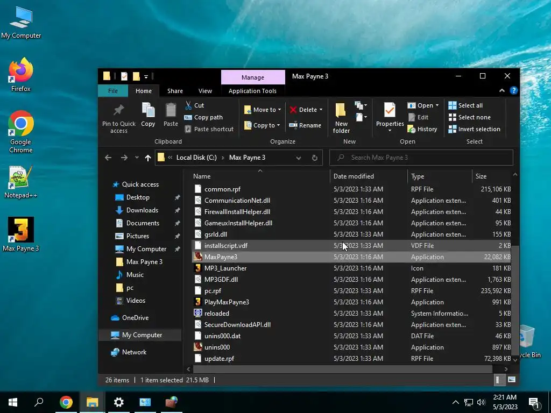Show hidden system tray icons
This screenshot has width=551, height=413.
tap(455, 402)
